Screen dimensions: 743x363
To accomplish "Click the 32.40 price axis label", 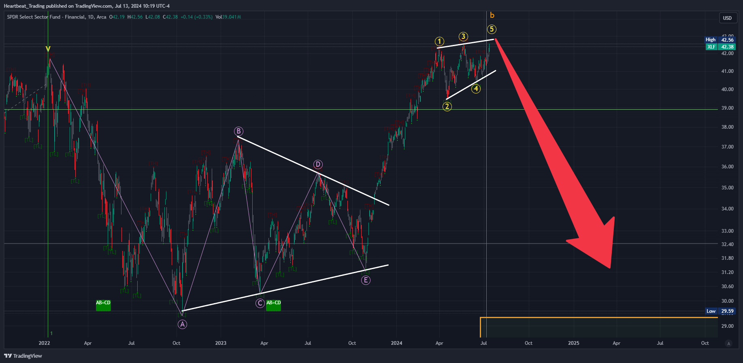I will point(727,244).
